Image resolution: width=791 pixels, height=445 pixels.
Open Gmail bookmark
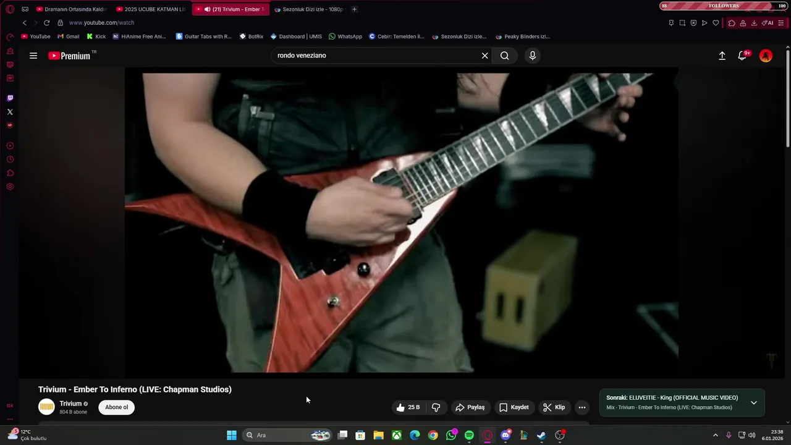(x=68, y=36)
